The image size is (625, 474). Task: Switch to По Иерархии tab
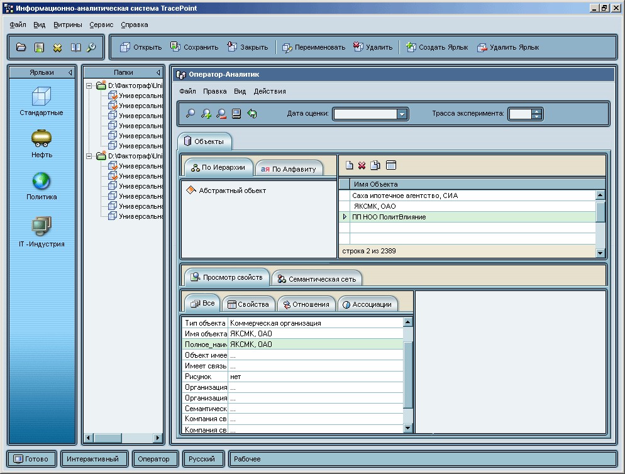[218, 167]
